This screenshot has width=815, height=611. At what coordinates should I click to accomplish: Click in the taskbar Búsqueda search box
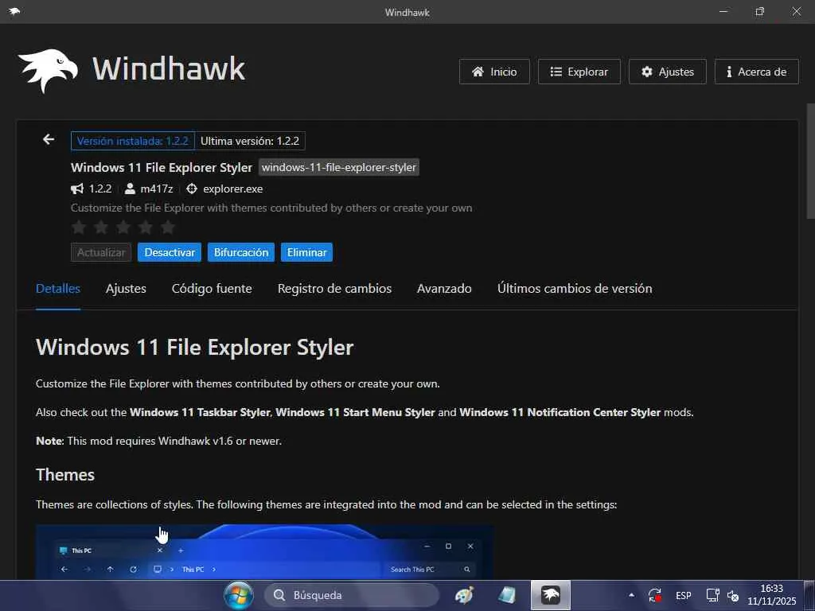(x=351, y=595)
